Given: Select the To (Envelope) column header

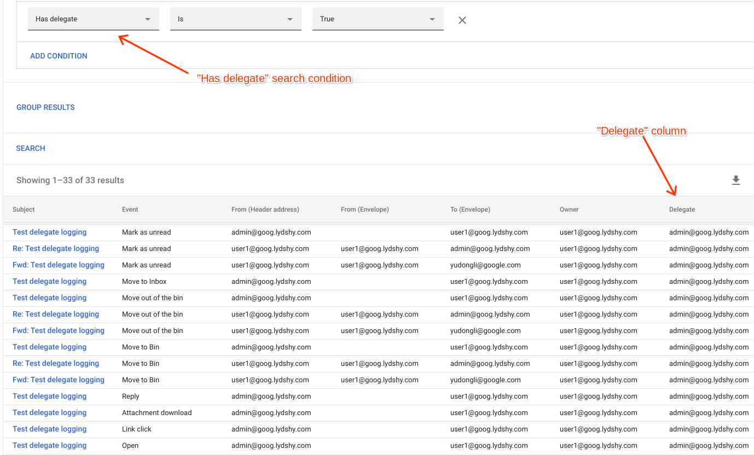Looking at the screenshot, I should coord(471,209).
